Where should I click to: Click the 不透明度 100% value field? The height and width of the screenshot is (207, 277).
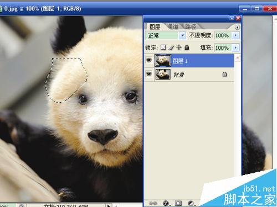click(x=222, y=35)
